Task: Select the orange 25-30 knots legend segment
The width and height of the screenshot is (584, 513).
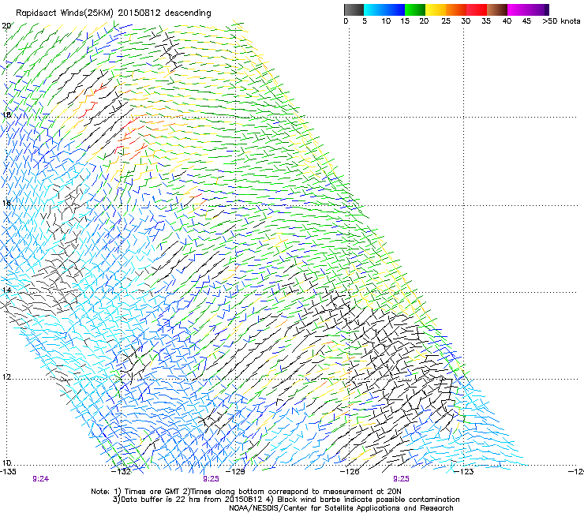Action: 456,9
